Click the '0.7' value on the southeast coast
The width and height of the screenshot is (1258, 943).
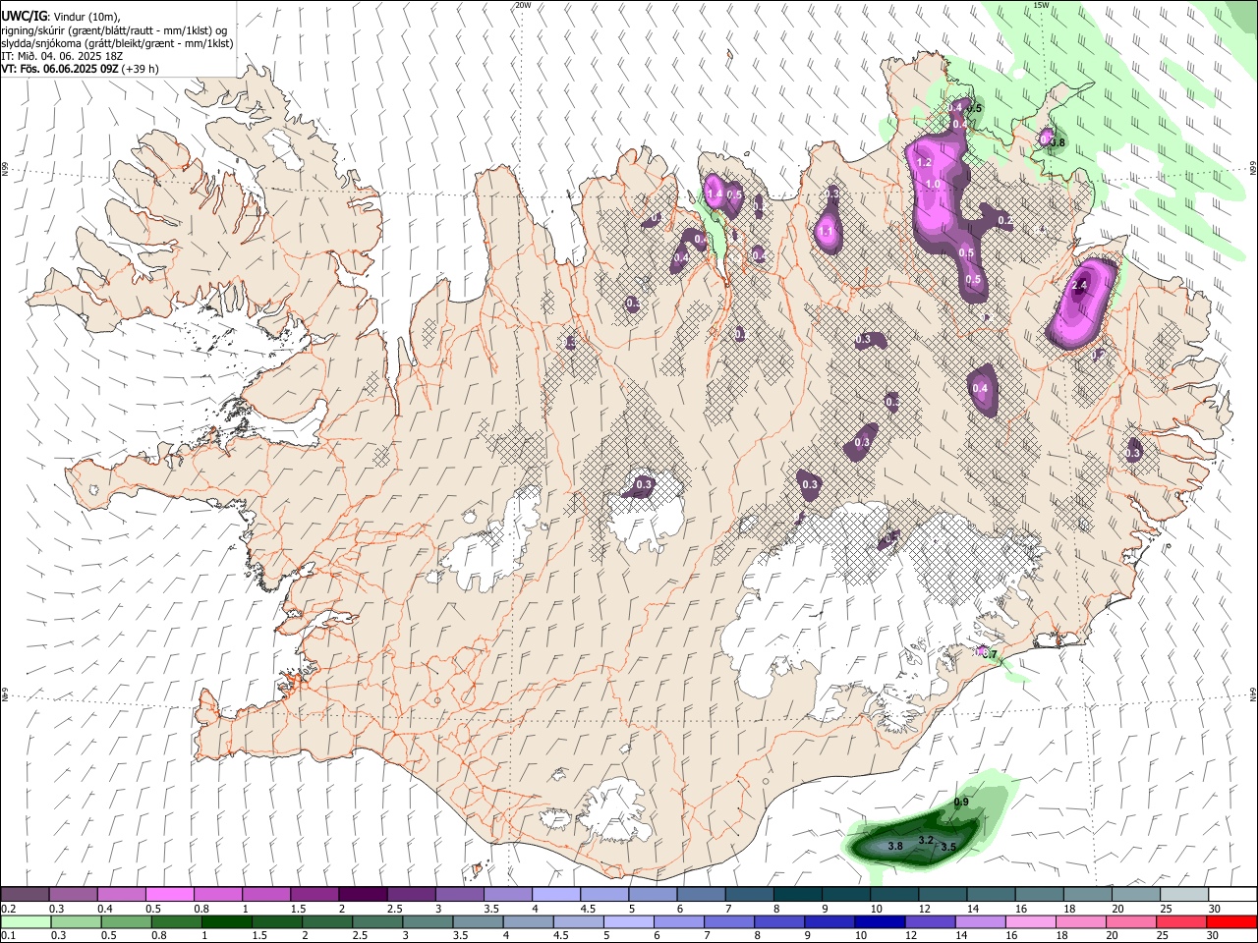[991, 655]
